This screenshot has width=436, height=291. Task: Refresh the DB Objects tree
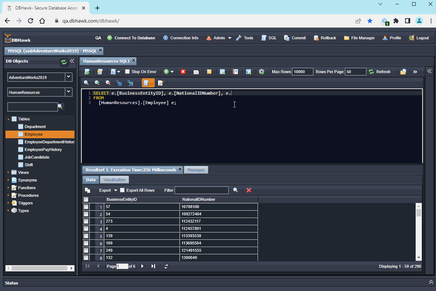pos(64,62)
